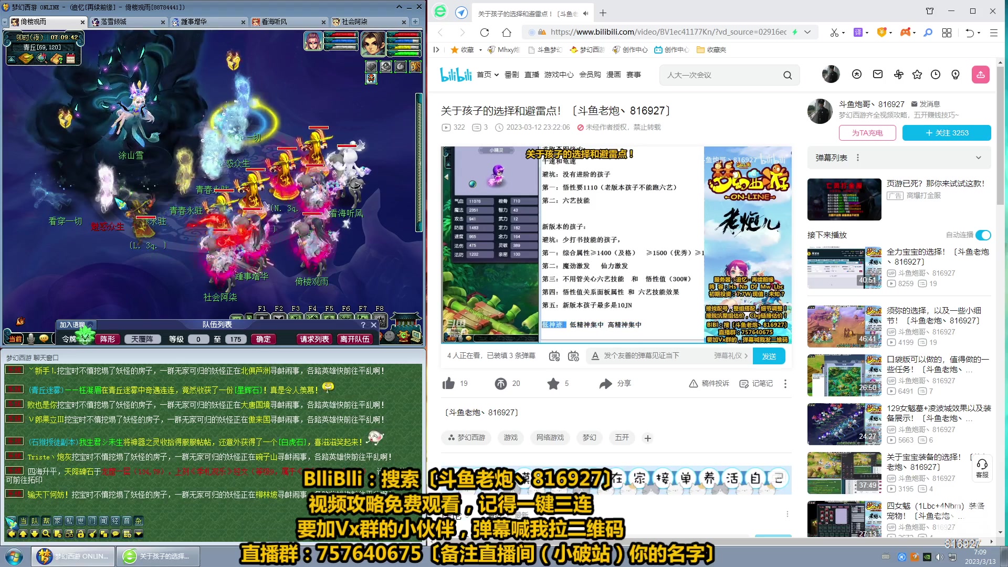Viewport: 1008px width, 567px height.
Task: Click the game side vertical scrollbar
Action: pos(419,163)
